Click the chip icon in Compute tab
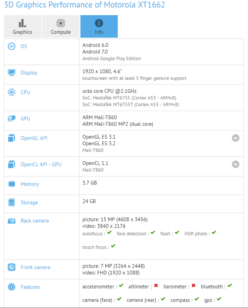The height and width of the screenshot is (308, 248). tap(61, 23)
